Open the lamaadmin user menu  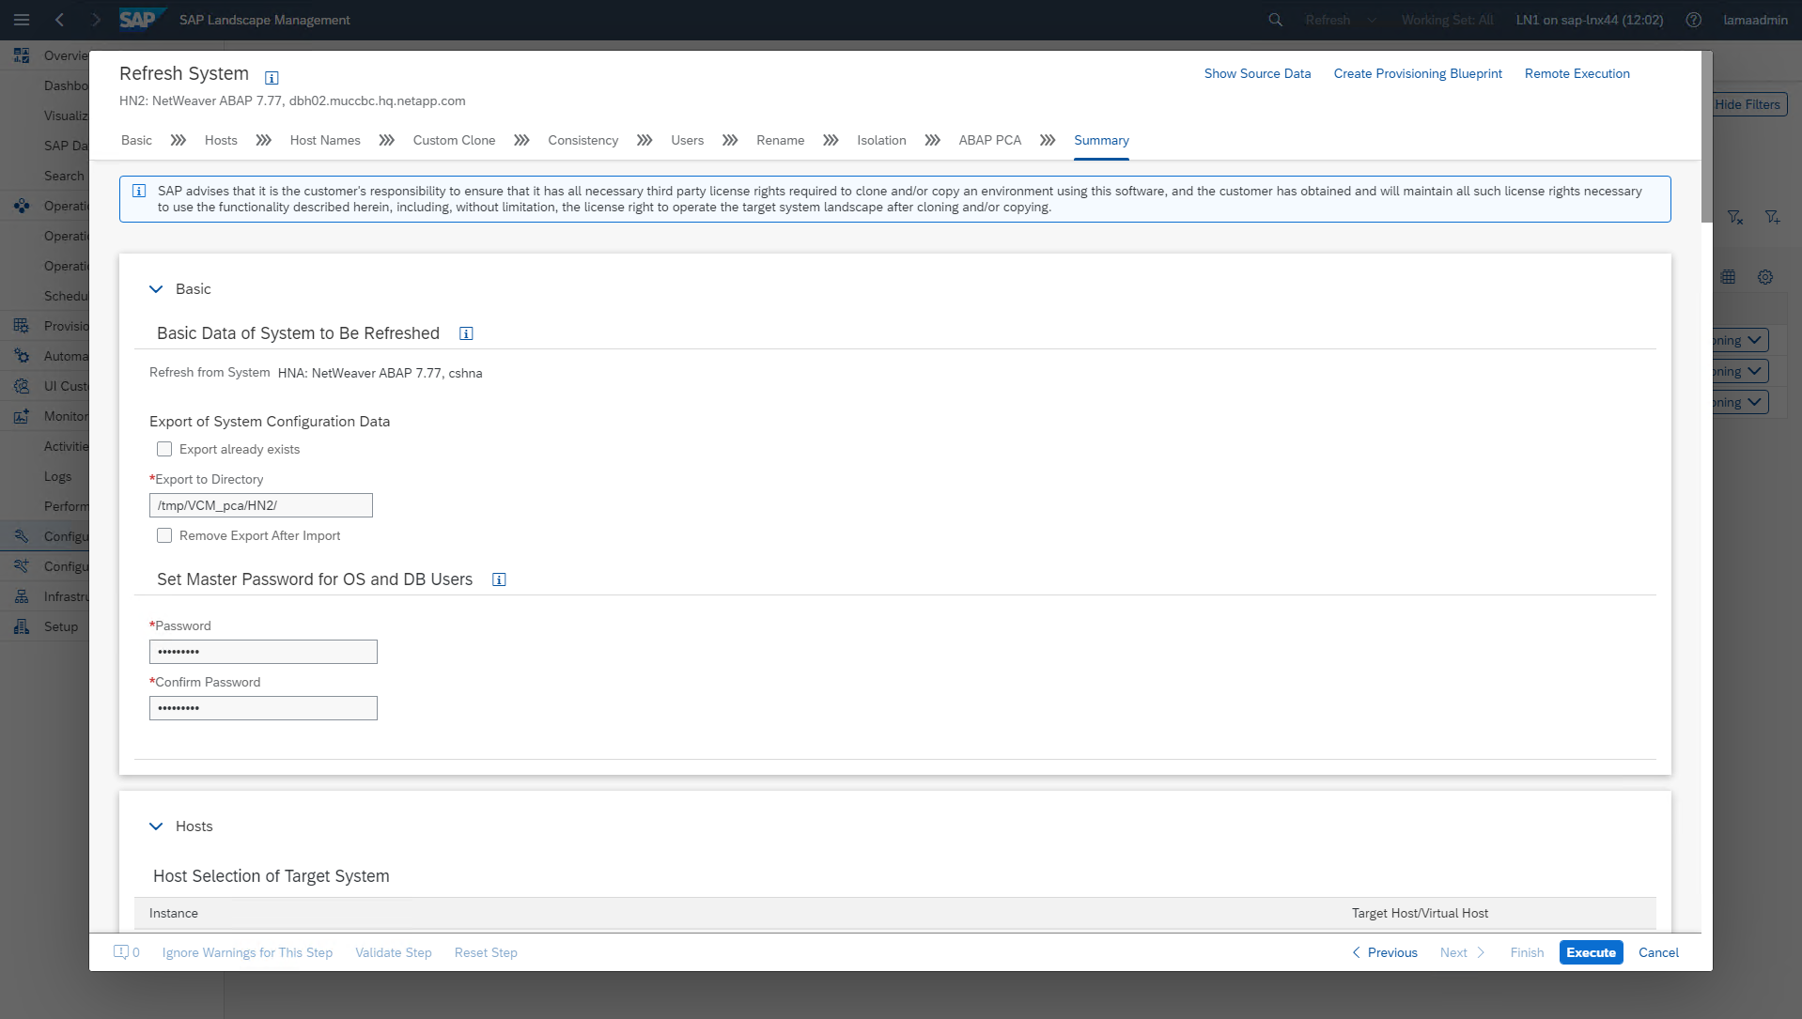coord(1755,20)
